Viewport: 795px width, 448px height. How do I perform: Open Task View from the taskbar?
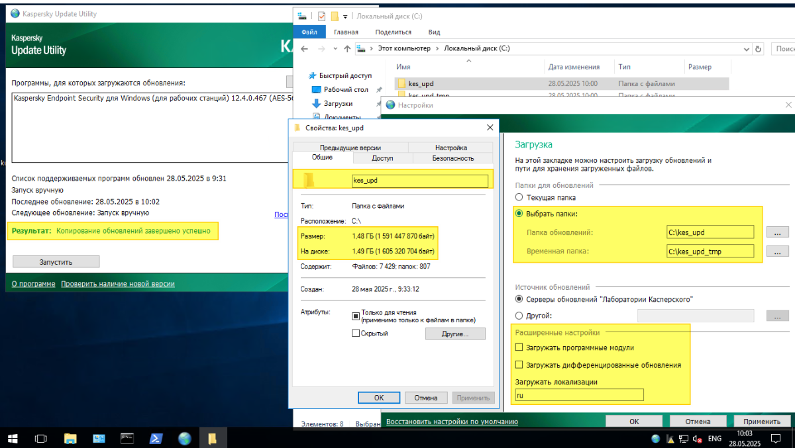click(x=41, y=438)
